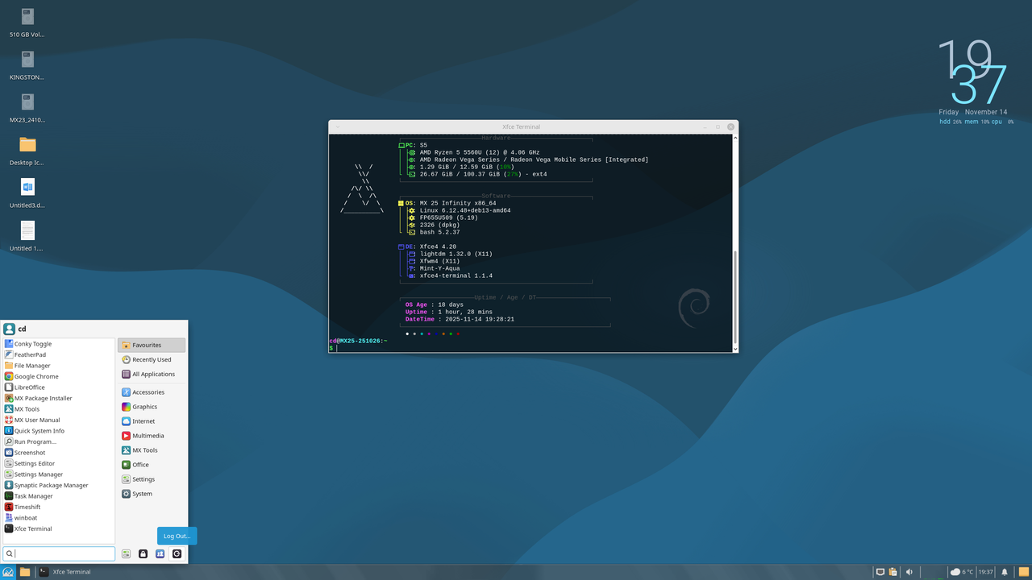The width and height of the screenshot is (1032, 580).
Task: Launch MX Tools from the Favourites list
Action: point(59,409)
